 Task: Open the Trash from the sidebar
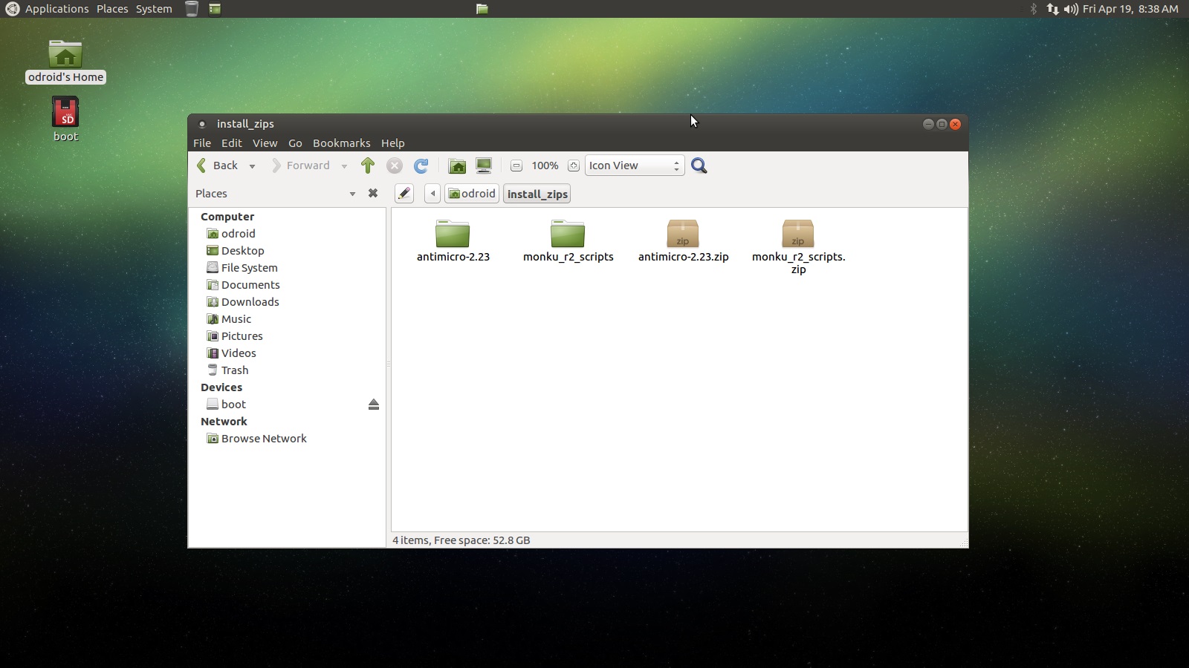click(x=233, y=370)
